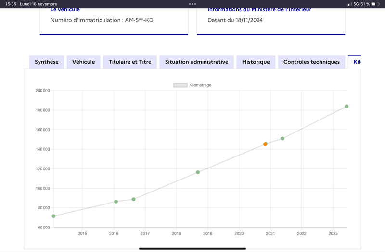This screenshot has height=252, width=385.
Task: Select the Titulaire et Titre tab
Action: point(130,62)
